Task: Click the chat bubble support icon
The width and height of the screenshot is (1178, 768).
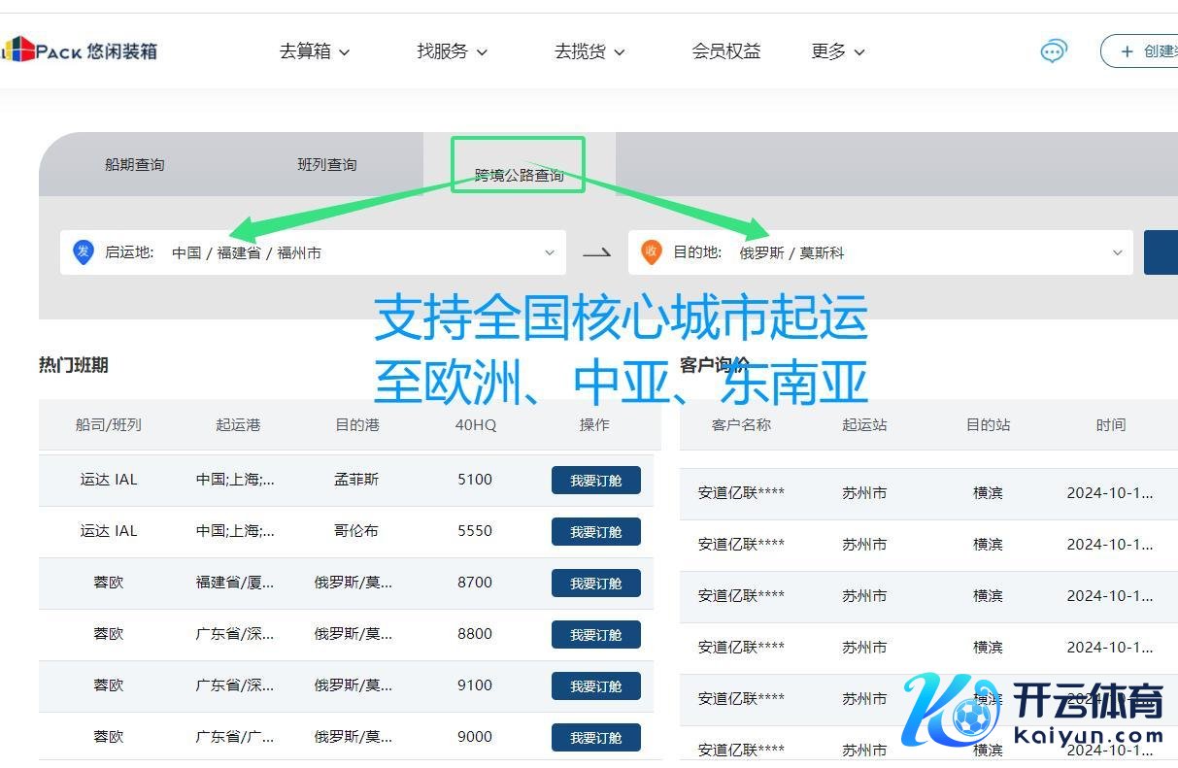Action: point(1053,51)
